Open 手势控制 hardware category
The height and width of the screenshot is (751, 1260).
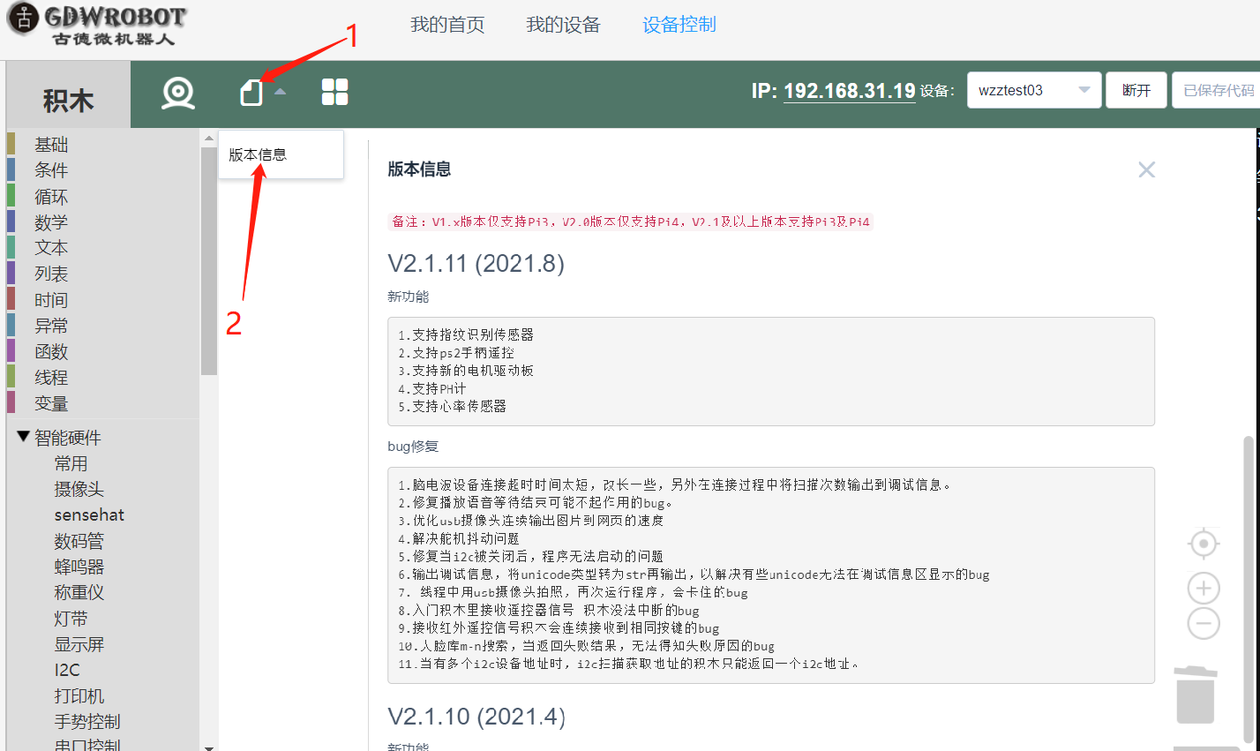86,722
